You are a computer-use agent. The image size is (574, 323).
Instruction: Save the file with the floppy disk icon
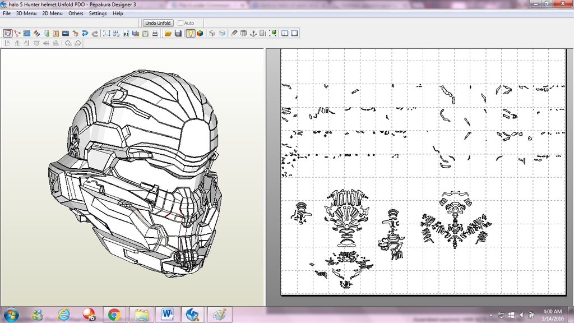(x=178, y=34)
